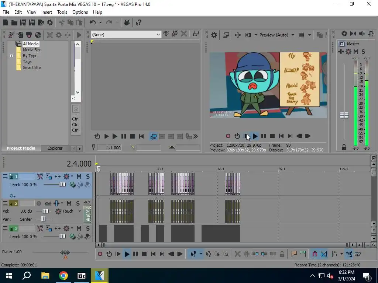Click Record in the timeline transport bar
The width and height of the screenshot is (378, 283).
click(x=100, y=254)
